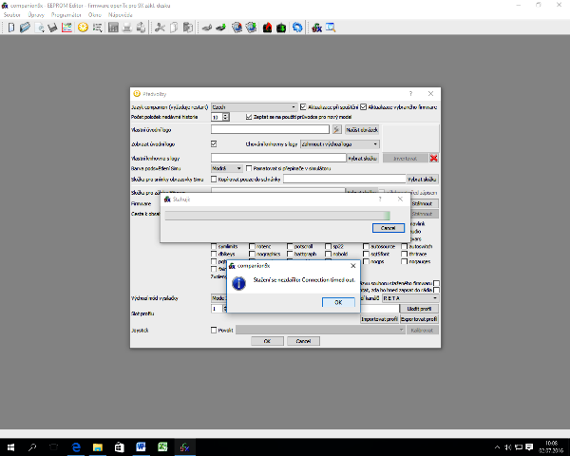Open the R E T A channel order dropdown
This screenshot has height=456, width=570.
(x=408, y=297)
